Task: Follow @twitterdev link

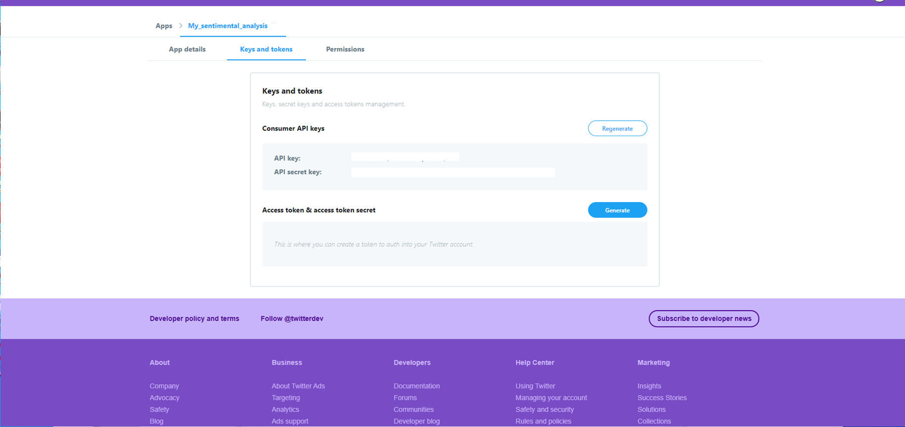Action: [292, 319]
